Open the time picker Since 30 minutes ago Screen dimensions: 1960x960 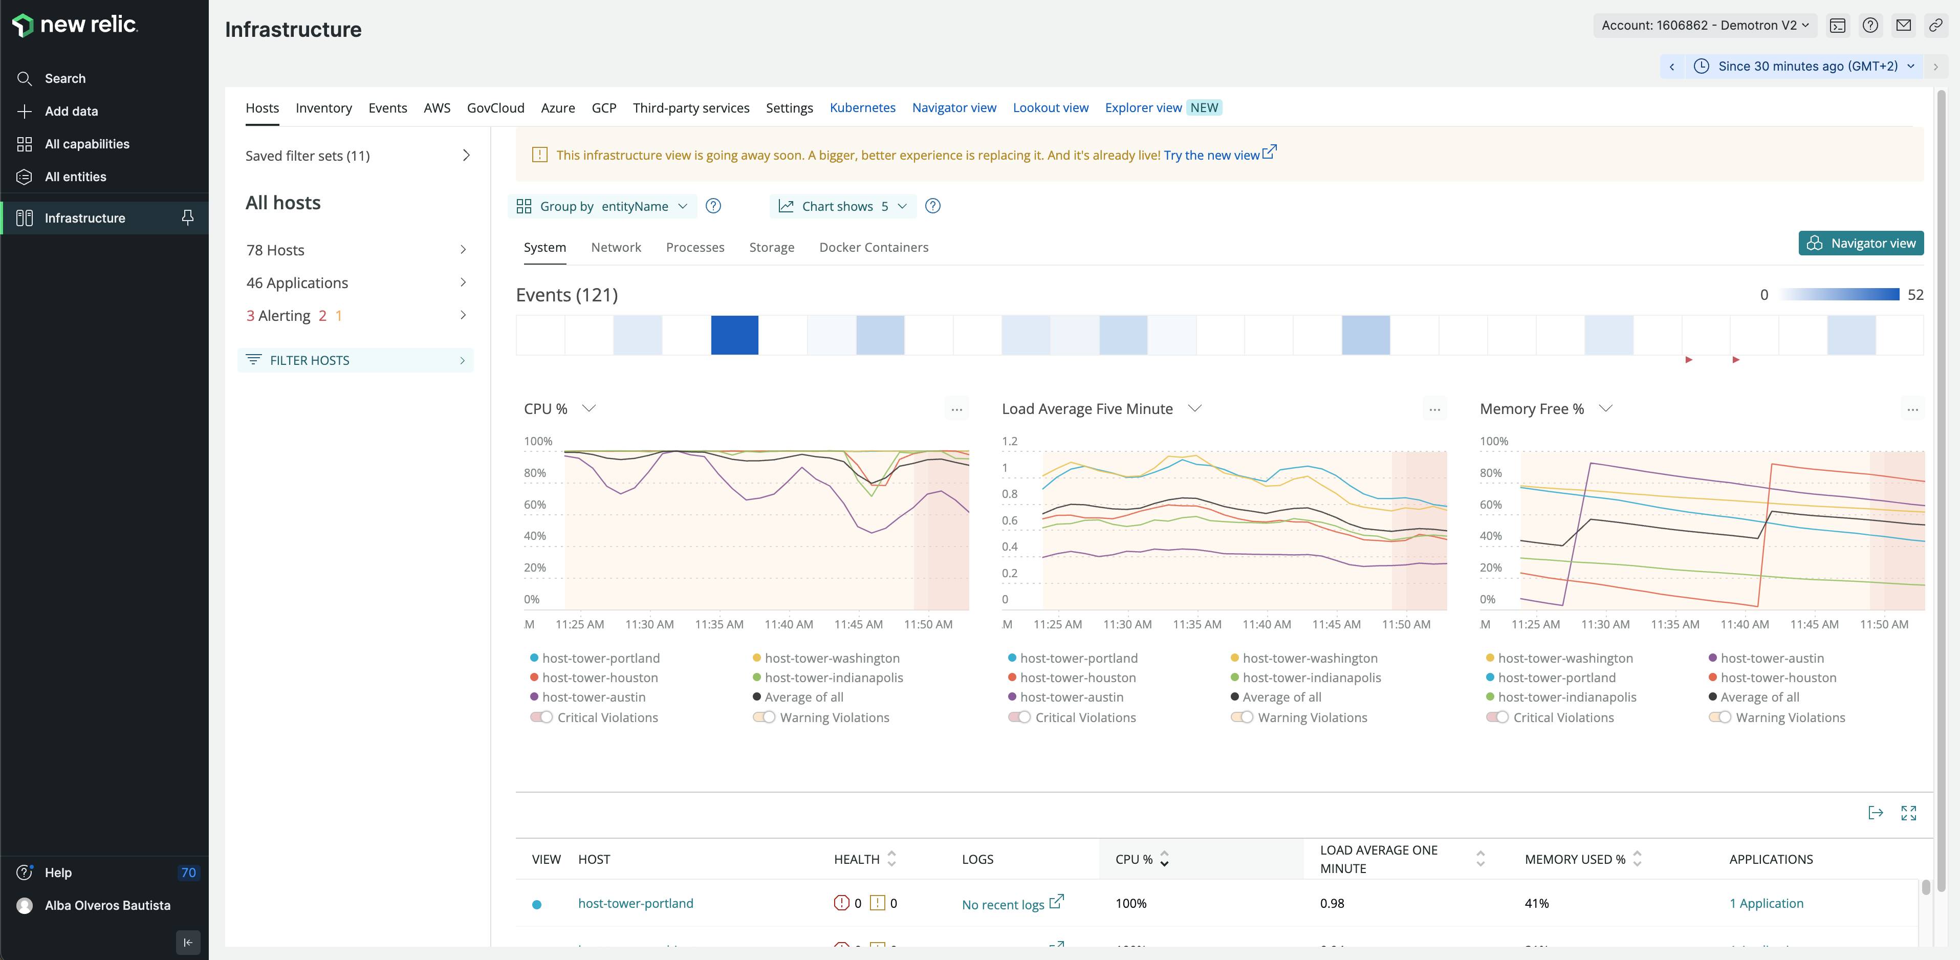pyautogui.click(x=1804, y=66)
